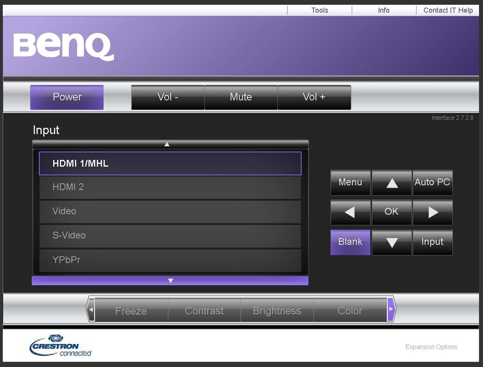Click the Input button on keypad

click(432, 242)
